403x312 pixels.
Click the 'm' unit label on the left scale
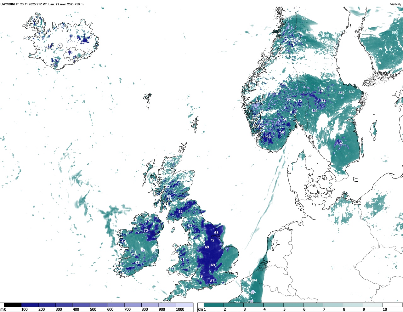[x=2, y=309]
